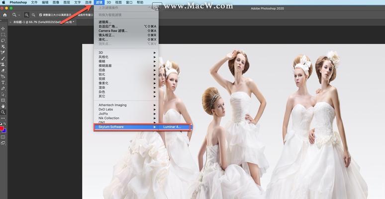385x199 pixels.
Task: Expand the 模糊画廊 submenu
Action: point(126,66)
